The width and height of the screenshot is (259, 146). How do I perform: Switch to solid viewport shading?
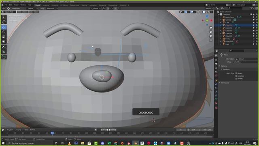(204, 12)
